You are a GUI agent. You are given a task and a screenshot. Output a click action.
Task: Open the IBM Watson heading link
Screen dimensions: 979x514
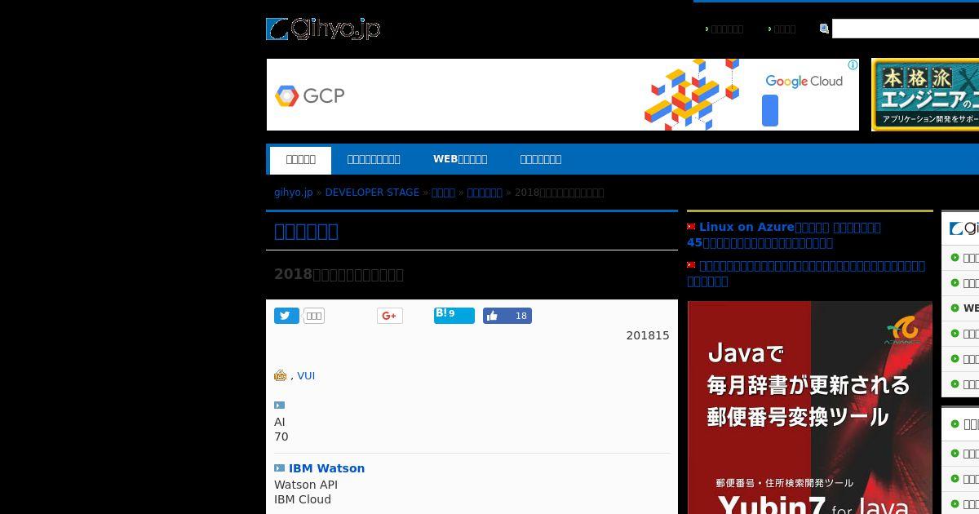click(x=326, y=468)
